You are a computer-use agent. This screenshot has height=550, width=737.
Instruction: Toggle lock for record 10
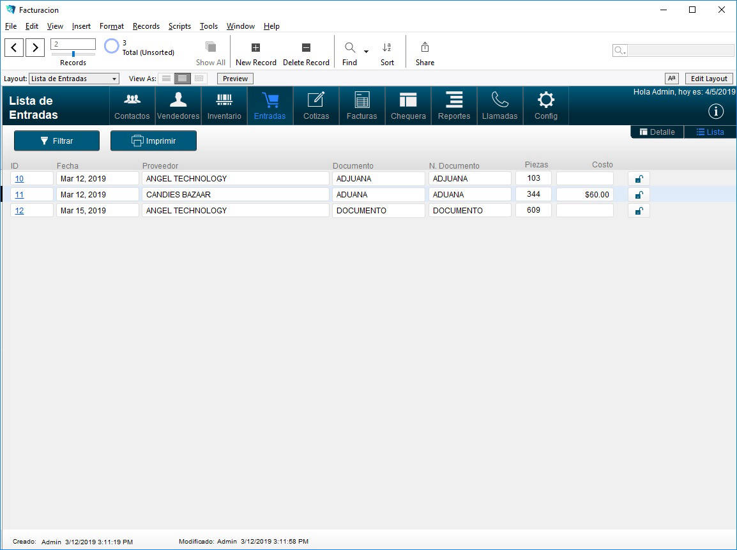pyautogui.click(x=639, y=179)
